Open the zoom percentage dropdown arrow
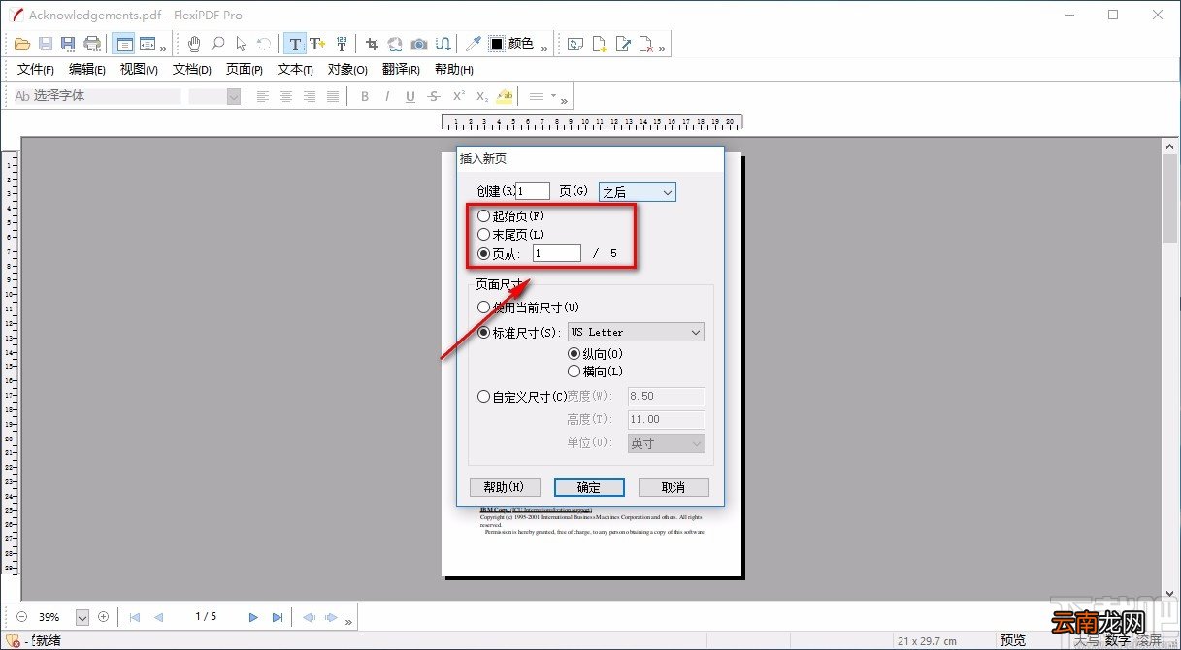The height and width of the screenshot is (650, 1181). click(82, 617)
